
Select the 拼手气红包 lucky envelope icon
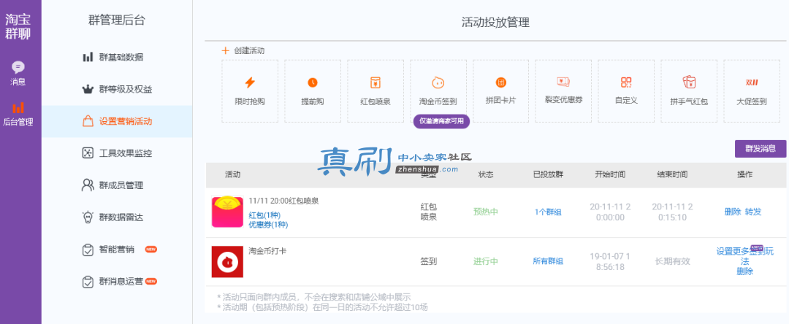coord(689,82)
